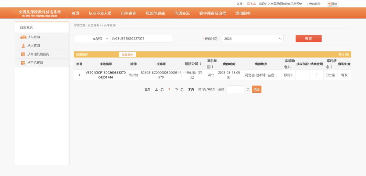Click the orange 确定 button
Viewport: 366px width, 176px height.
pos(257,89)
